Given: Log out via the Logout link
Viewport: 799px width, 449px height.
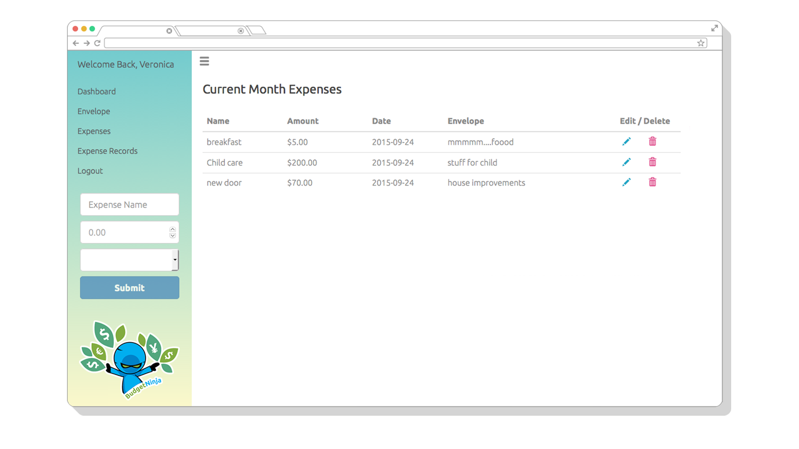Looking at the screenshot, I should point(90,171).
